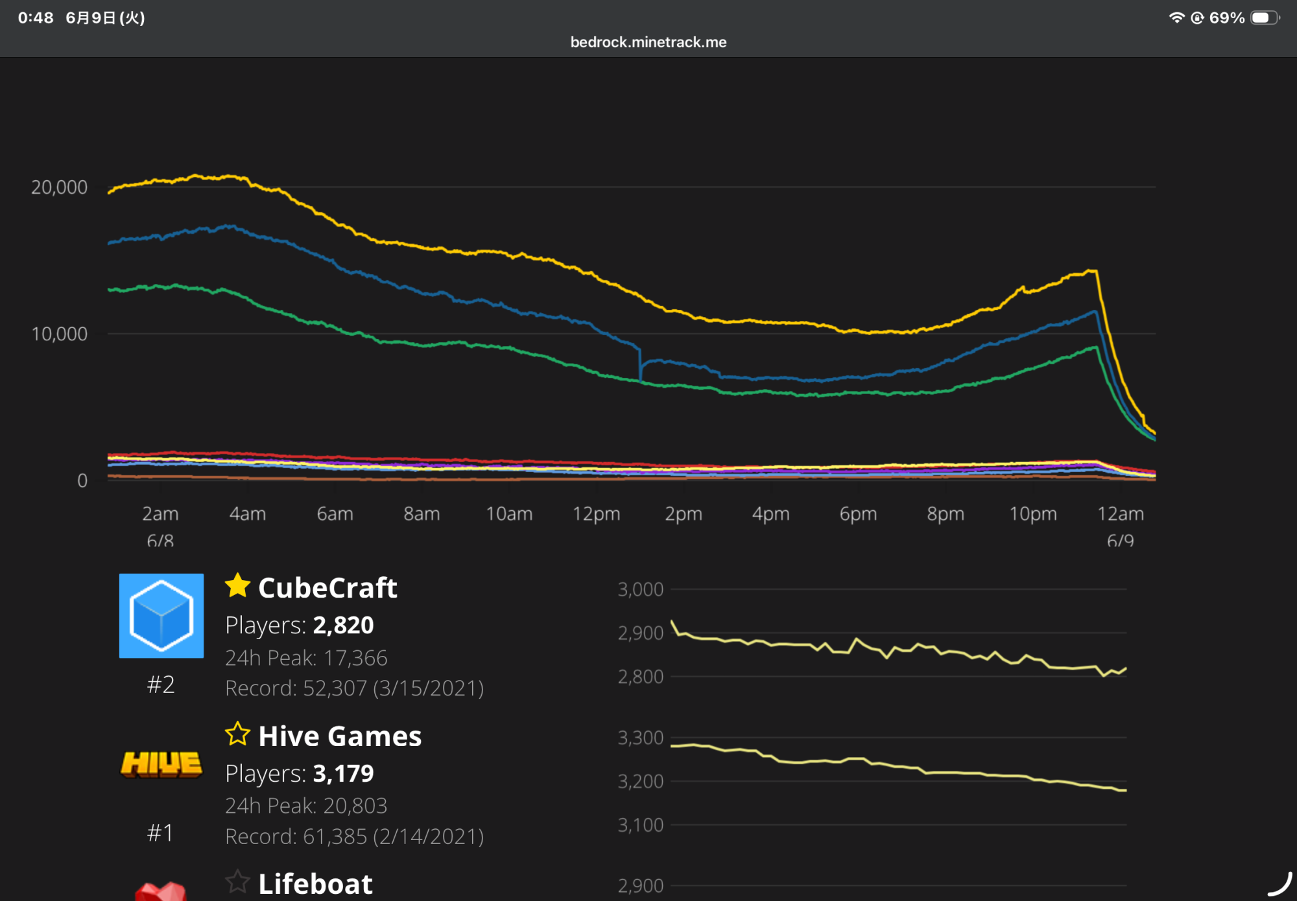Toggle the Lifeboat favorite star
Image resolution: width=1297 pixels, height=901 pixels.
tap(237, 882)
